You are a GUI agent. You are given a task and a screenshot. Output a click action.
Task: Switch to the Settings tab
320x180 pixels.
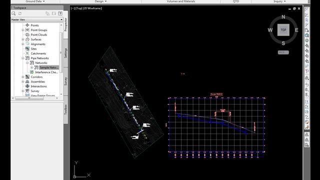click(65, 53)
